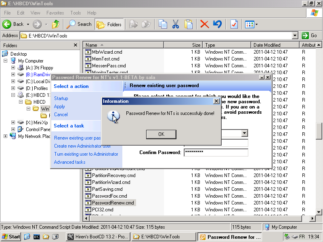Image resolution: width=323 pixels, height=242 pixels.
Task: Select MbrWizard.cmd file
Action: (x=107, y=52)
